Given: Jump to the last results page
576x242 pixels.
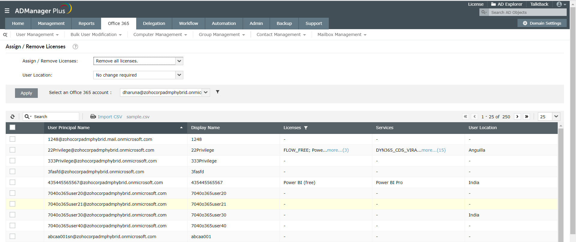Looking at the screenshot, I should coord(526,116).
